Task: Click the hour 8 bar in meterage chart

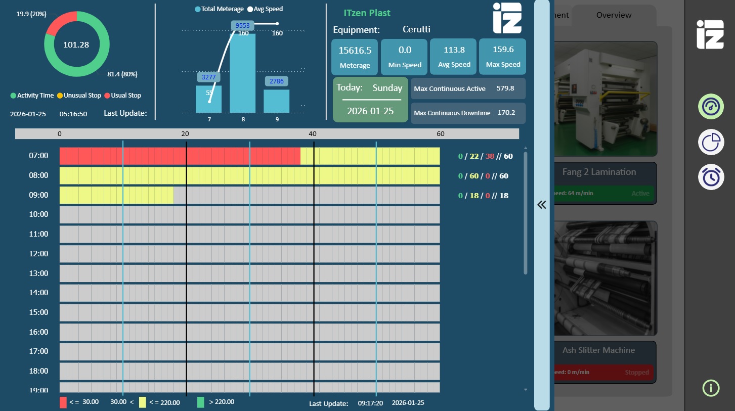Action: 243,73
